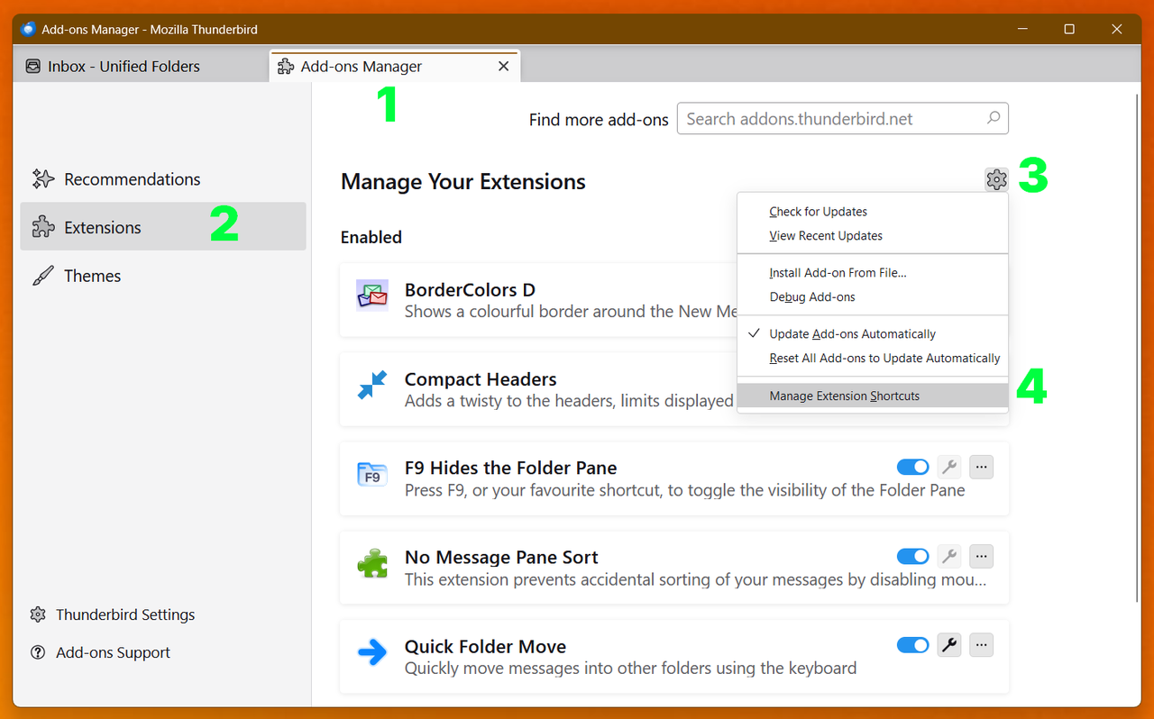Minimize the Thunderbird window
This screenshot has height=719, width=1154.
pos(1021,29)
